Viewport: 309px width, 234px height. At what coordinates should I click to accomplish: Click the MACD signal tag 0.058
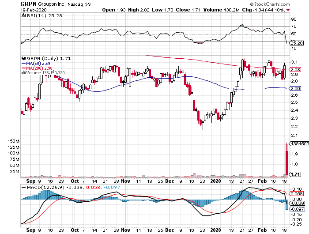296,193
